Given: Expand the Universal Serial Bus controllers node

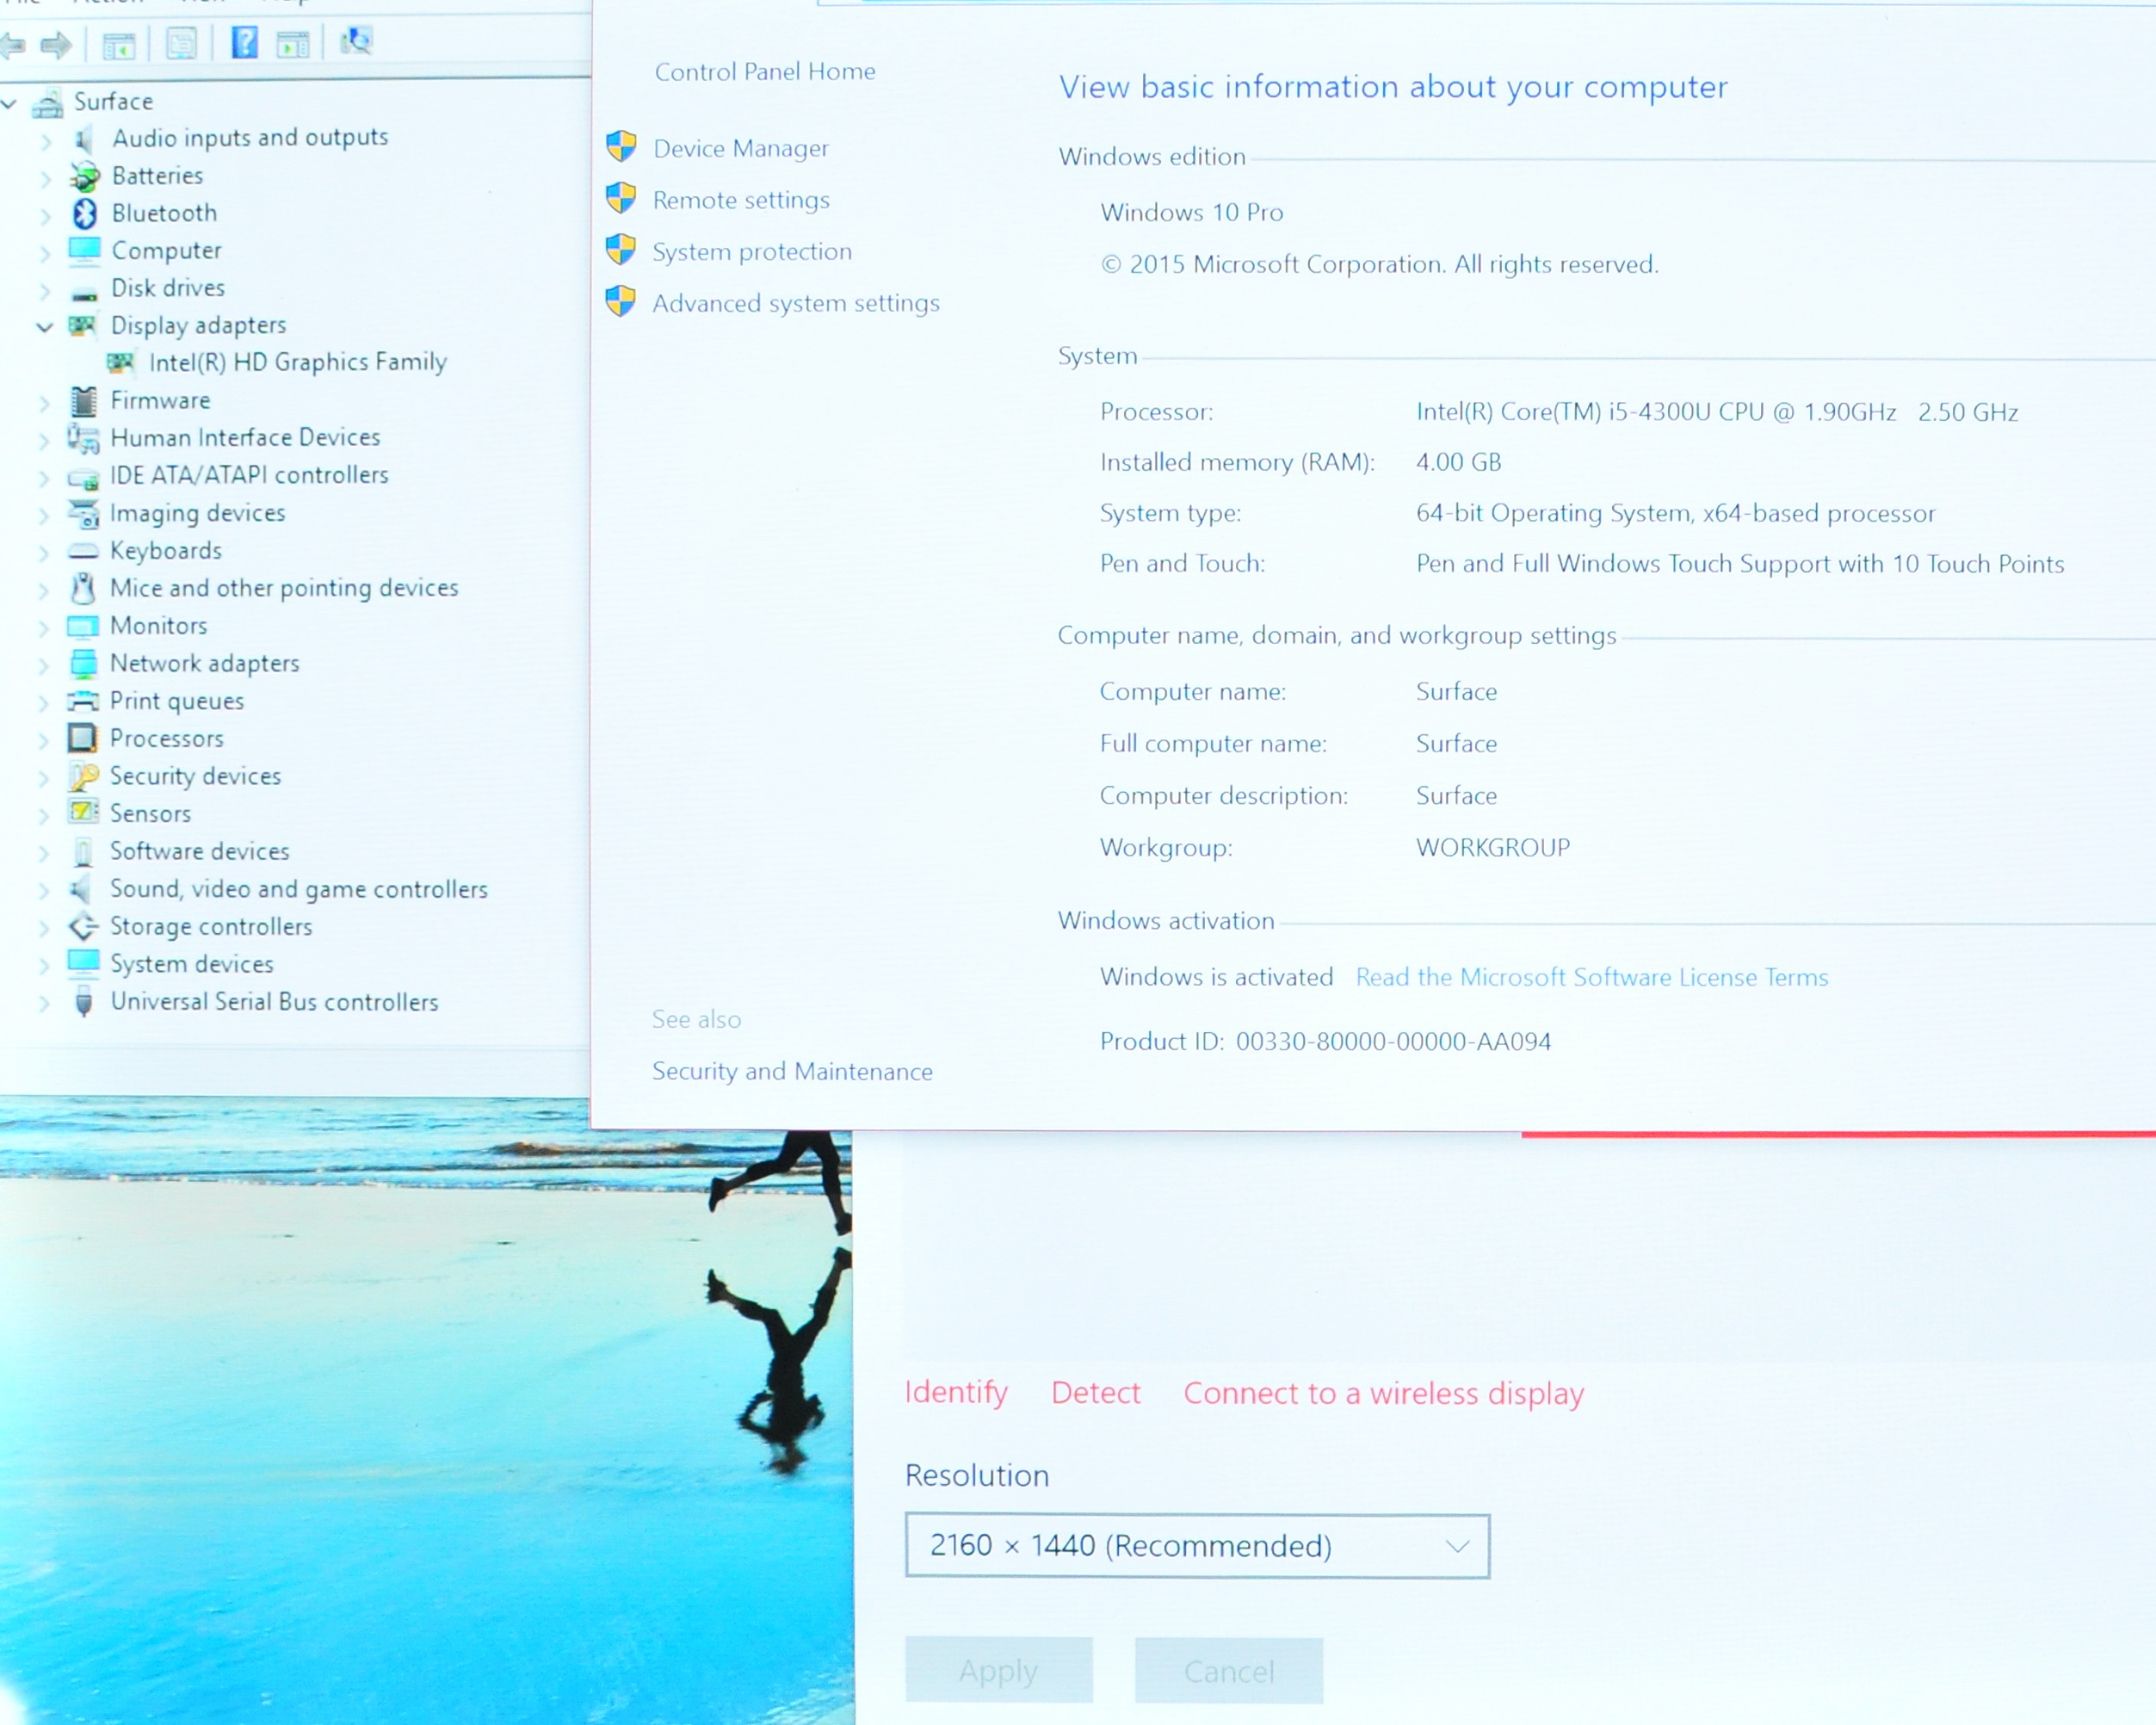Looking at the screenshot, I should click(x=44, y=1004).
